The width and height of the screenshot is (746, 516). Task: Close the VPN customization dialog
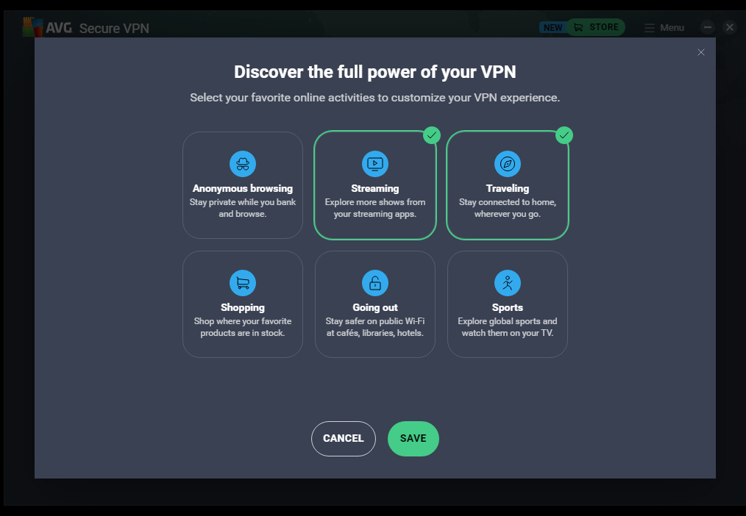700,52
